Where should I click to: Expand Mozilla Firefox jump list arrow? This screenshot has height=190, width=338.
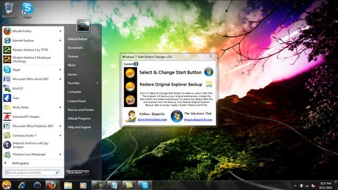[60, 31]
